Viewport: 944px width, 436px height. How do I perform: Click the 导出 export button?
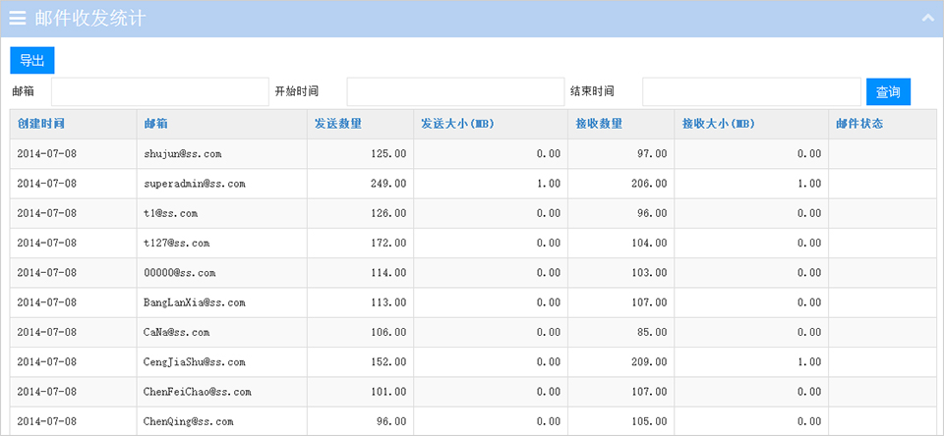coord(31,60)
